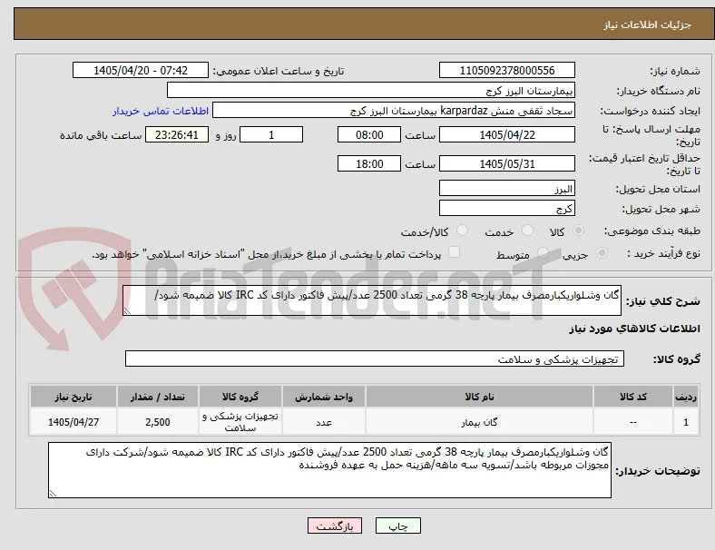This screenshot has height=550, width=715.
Task: Click the delivery city field کرج
Action: [x=507, y=209]
